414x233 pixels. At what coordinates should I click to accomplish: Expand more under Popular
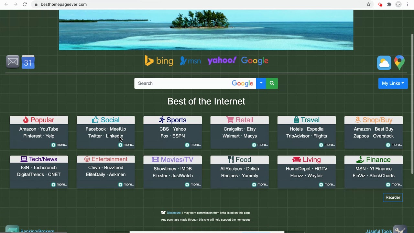click(x=59, y=145)
